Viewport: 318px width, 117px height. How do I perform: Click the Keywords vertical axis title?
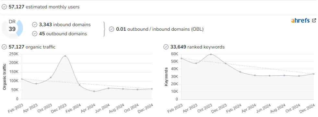coord(166,77)
